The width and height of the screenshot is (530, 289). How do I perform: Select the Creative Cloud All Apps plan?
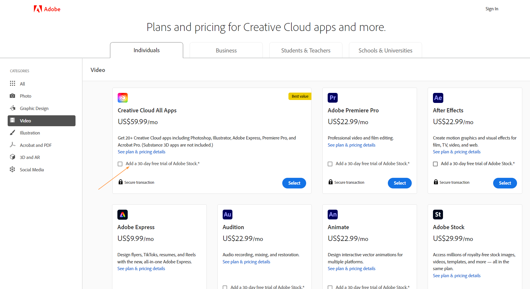294,183
